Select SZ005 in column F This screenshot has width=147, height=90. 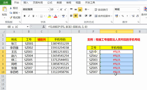coord(93,68)
